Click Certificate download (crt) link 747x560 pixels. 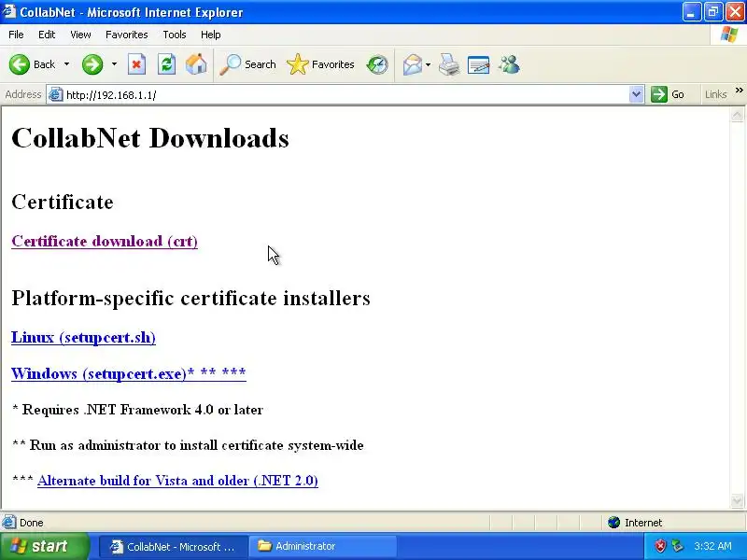105,241
